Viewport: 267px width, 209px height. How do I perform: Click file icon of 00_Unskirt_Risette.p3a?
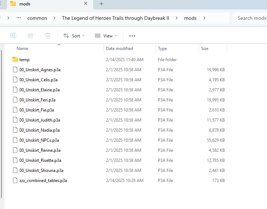click(15, 160)
